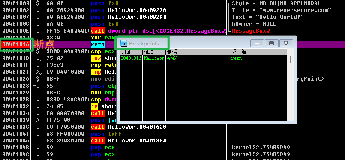The image size is (345, 160).
Task: Select address 00401002 in the disassembly
Action: 15,10
